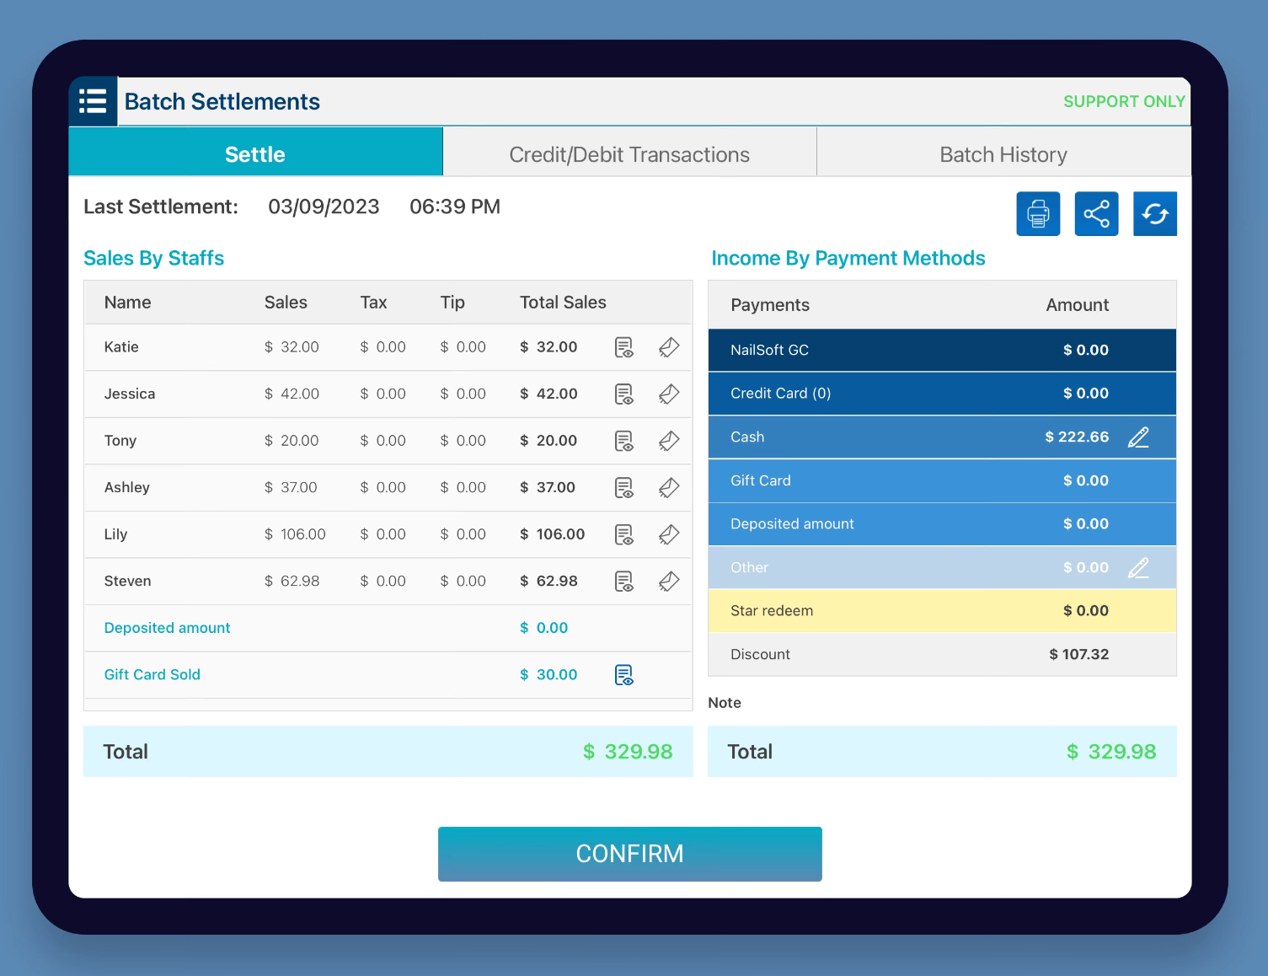
Task: Click the share report icon
Action: tap(1096, 214)
